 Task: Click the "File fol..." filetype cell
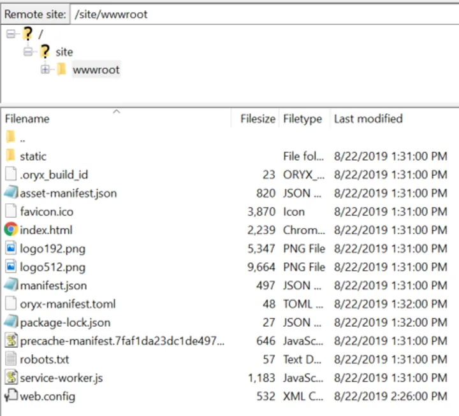coord(303,156)
